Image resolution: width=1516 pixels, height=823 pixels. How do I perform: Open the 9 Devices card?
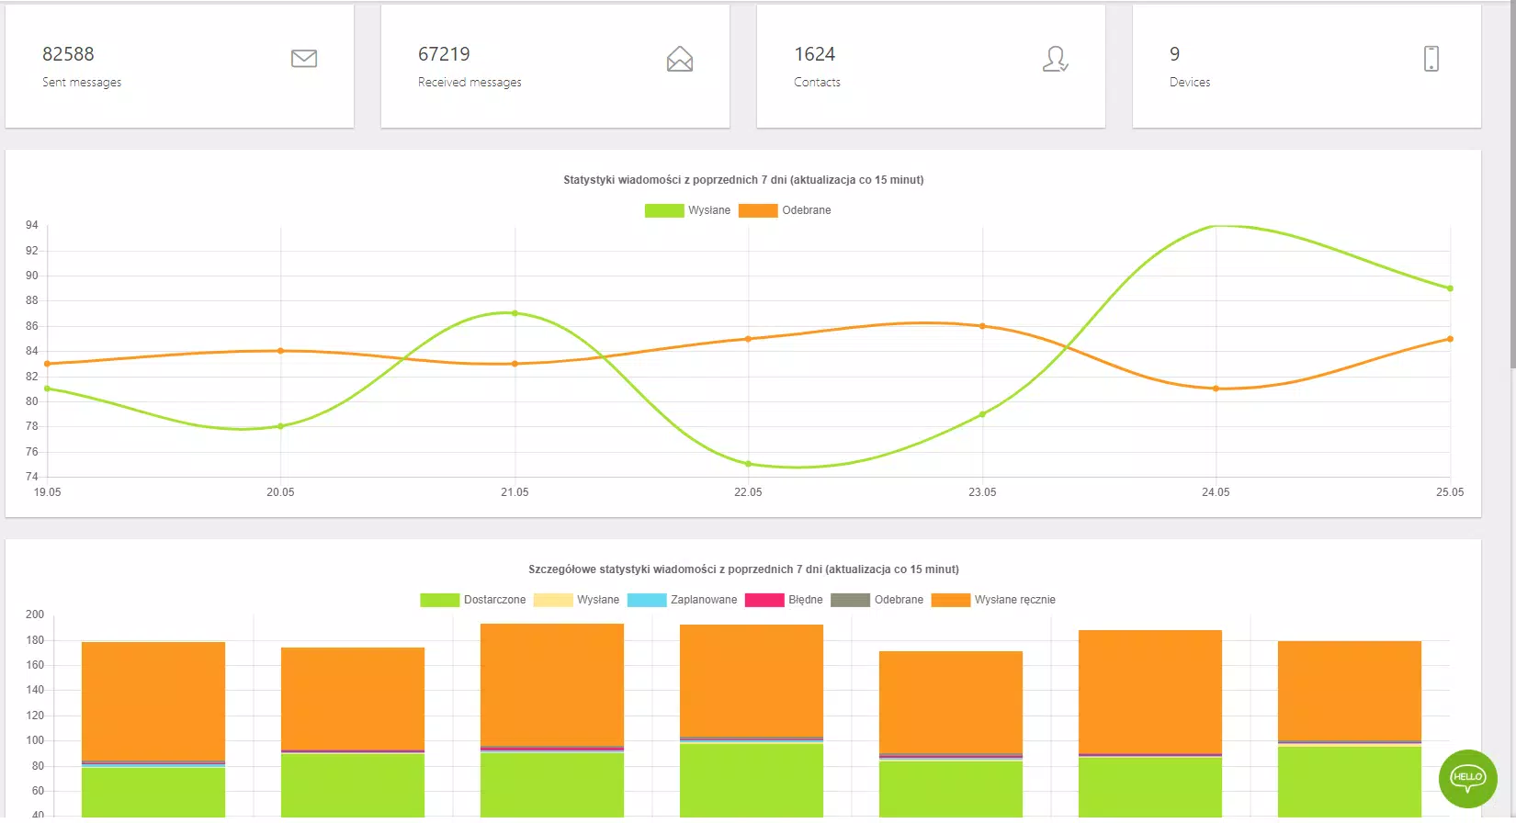coord(1307,66)
